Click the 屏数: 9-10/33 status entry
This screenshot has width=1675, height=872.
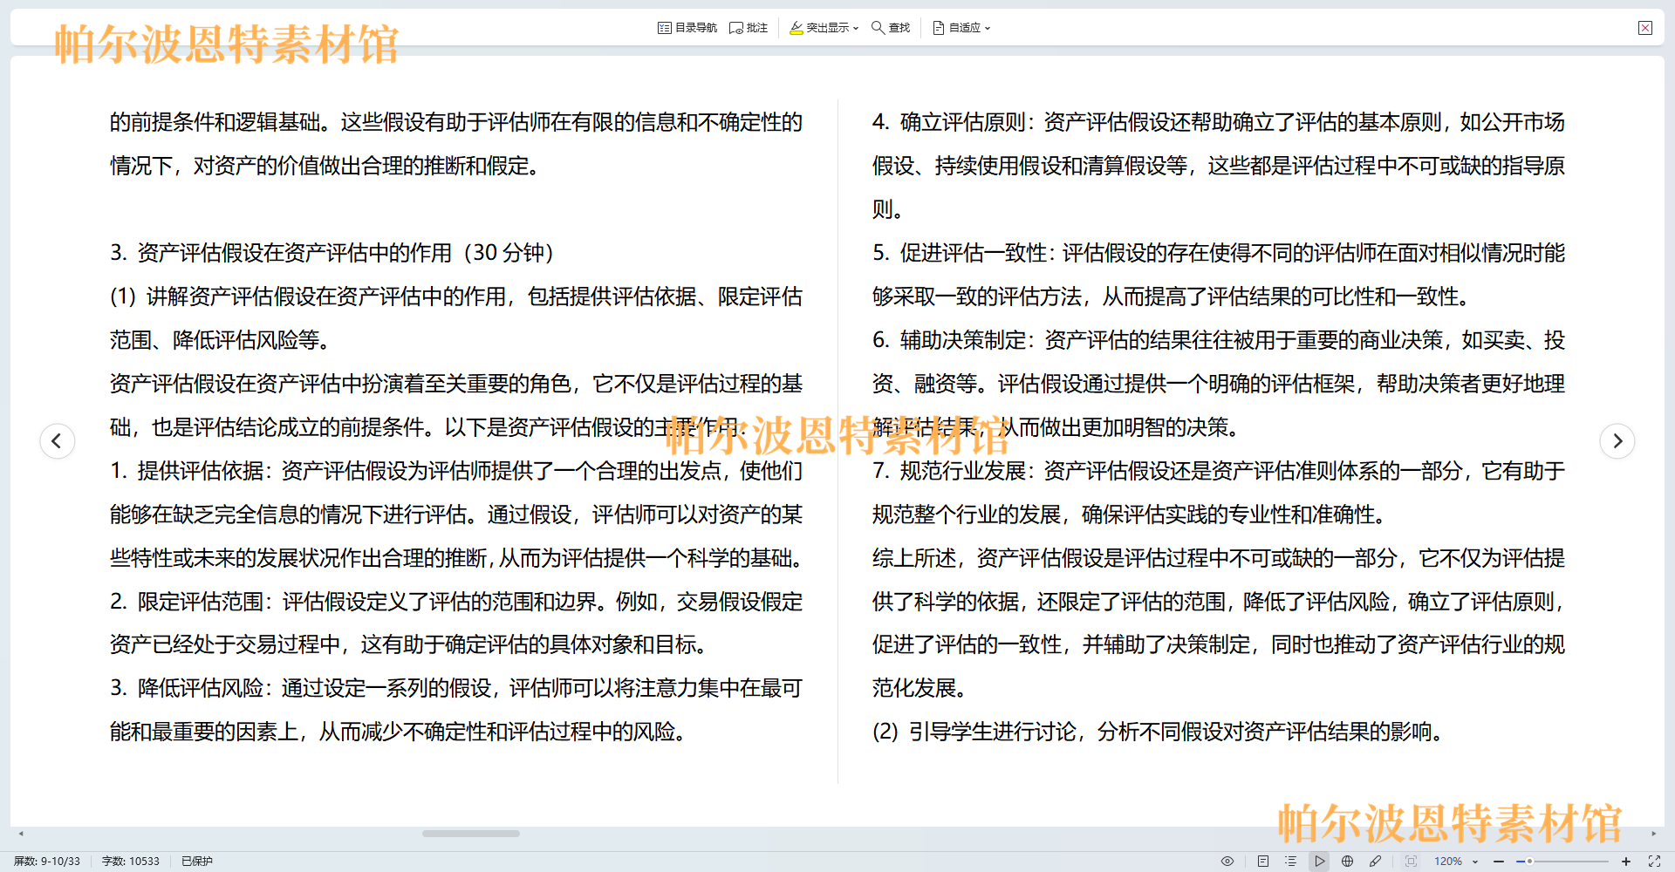click(47, 861)
